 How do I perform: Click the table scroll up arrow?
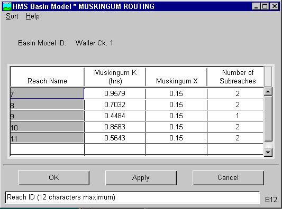pyautogui.click(x=268, y=92)
